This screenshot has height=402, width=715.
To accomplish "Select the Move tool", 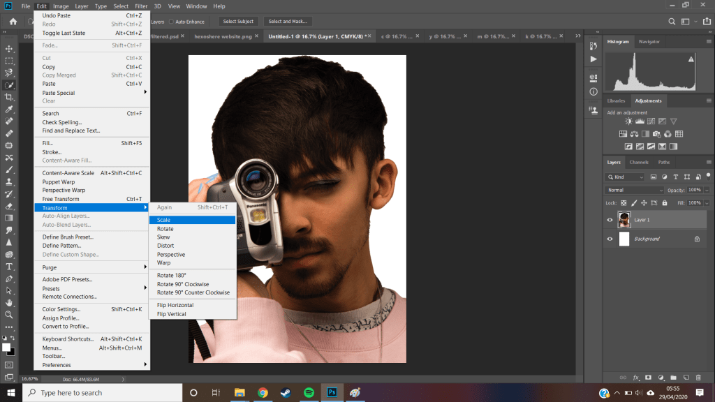I will click(10, 49).
